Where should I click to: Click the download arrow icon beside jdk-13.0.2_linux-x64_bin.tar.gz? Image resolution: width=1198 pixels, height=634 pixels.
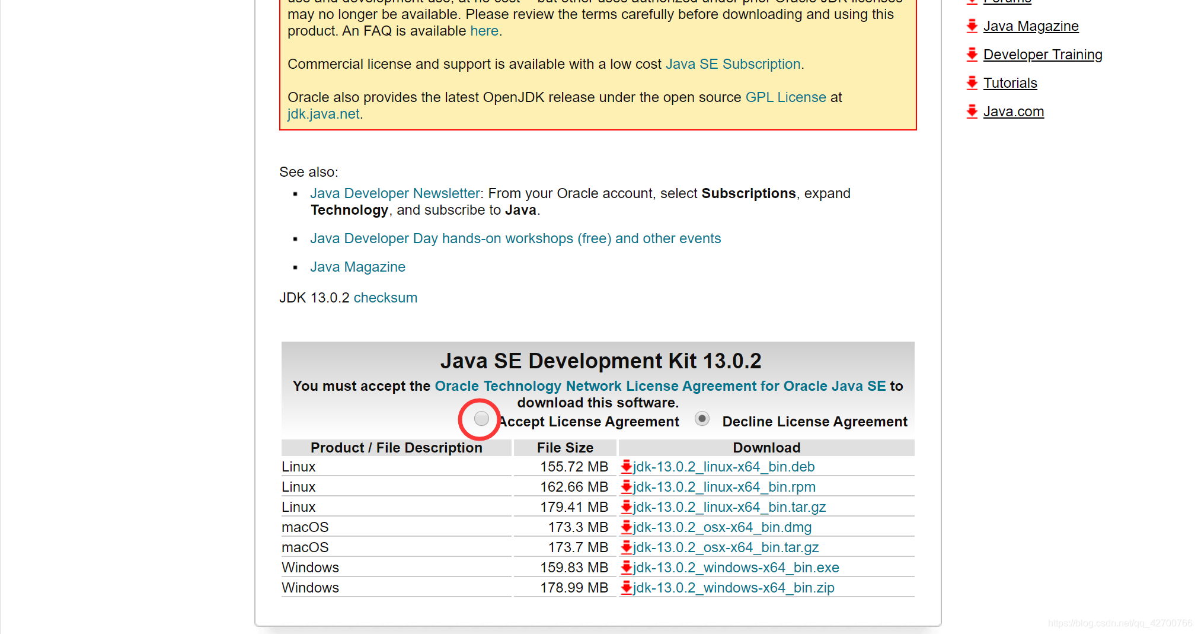(626, 507)
